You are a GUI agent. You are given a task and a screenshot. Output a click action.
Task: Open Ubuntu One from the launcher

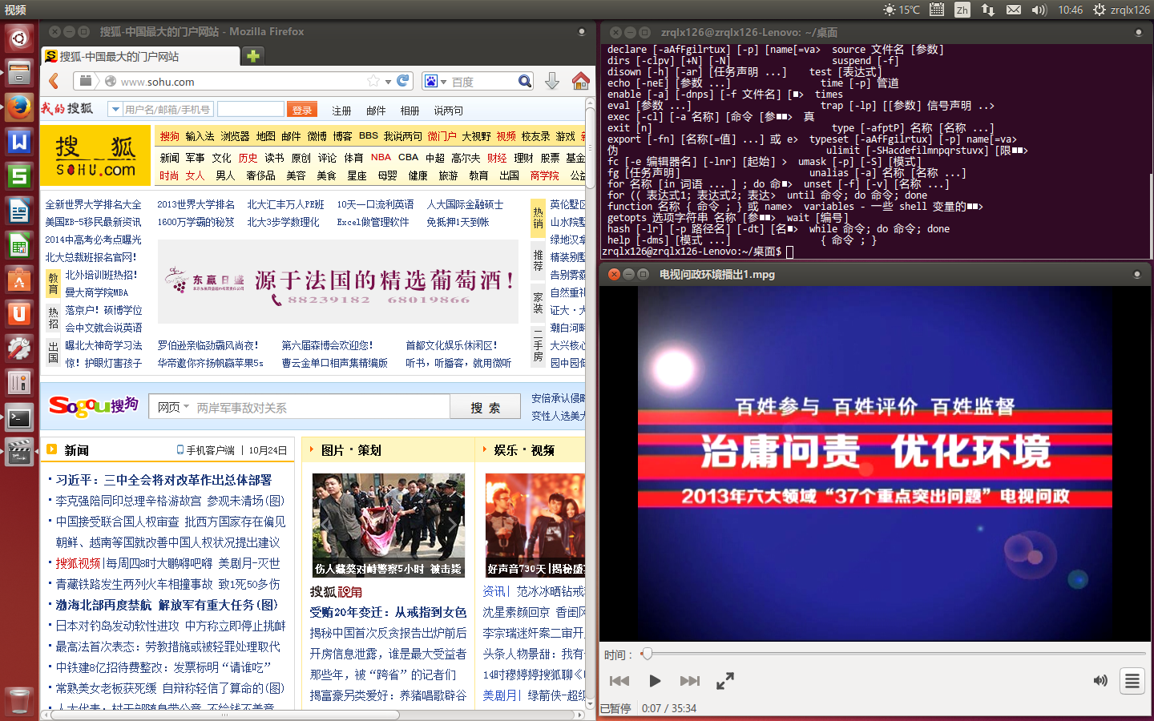click(x=19, y=314)
